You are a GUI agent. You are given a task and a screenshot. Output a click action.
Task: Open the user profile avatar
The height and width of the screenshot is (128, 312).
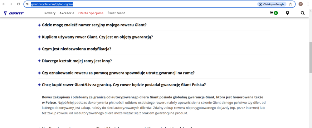pos(300,4)
